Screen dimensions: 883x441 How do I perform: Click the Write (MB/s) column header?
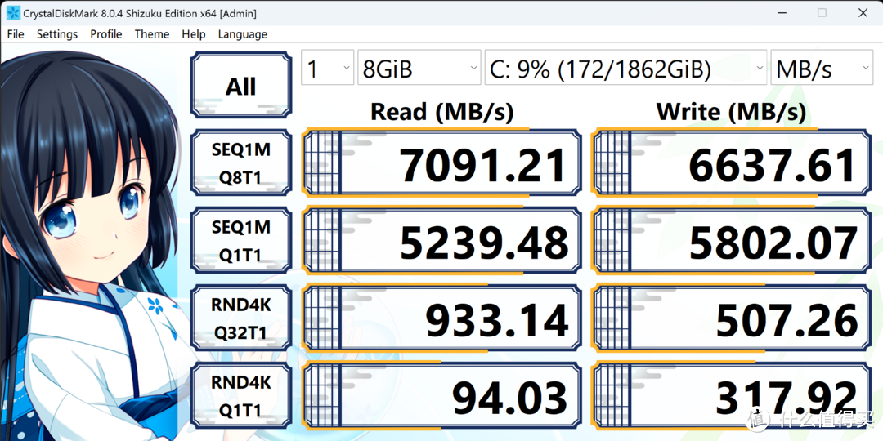[x=731, y=113]
